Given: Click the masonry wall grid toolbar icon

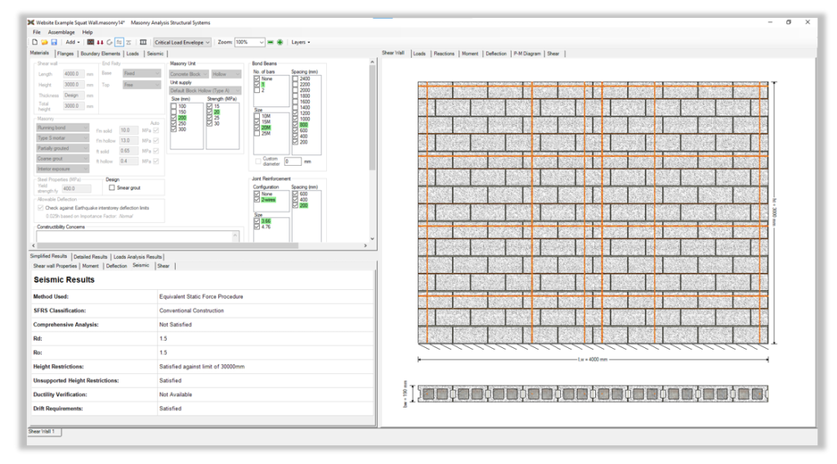Looking at the screenshot, I should coord(91,42).
